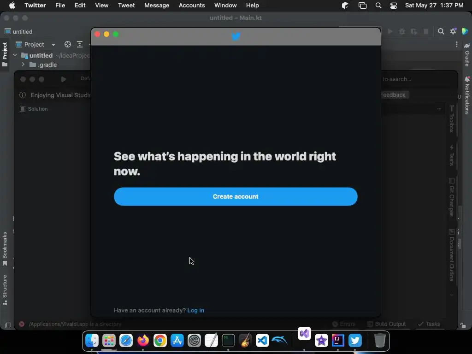This screenshot has height=354, width=472.
Task: Open the Help menu
Action: (x=252, y=6)
